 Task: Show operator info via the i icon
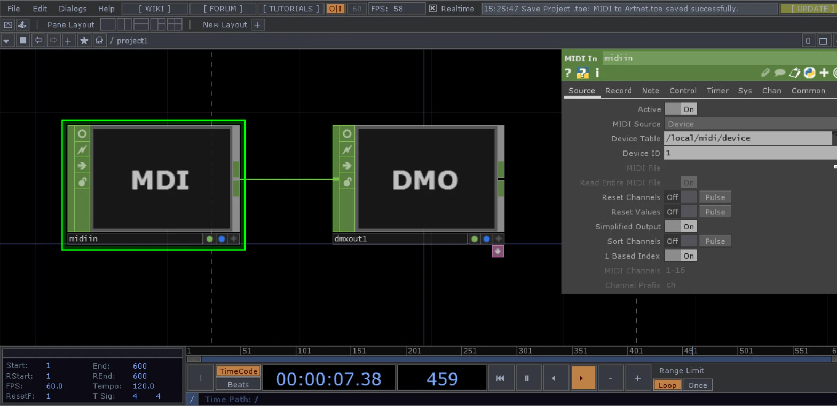tap(597, 73)
